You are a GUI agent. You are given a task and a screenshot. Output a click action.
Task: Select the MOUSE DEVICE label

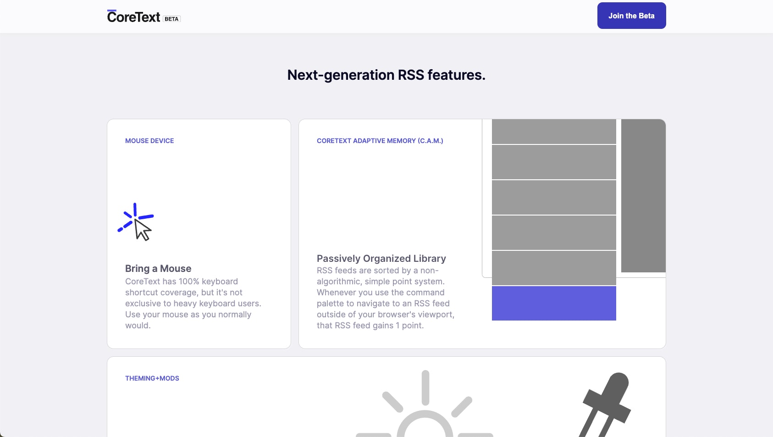click(x=149, y=141)
